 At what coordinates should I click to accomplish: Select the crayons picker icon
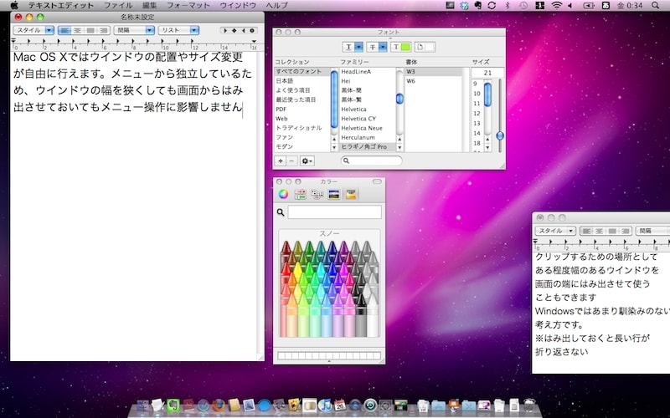[352, 194]
